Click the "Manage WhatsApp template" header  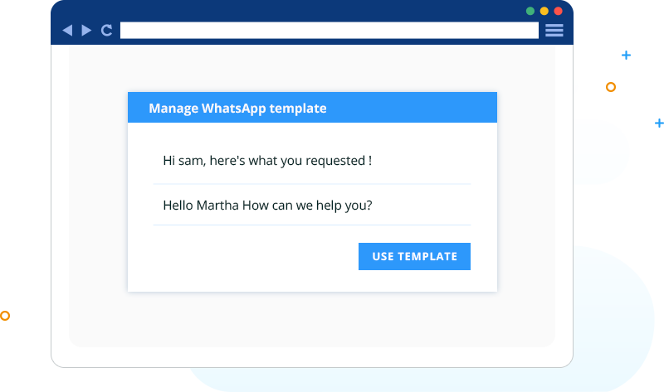(x=313, y=108)
